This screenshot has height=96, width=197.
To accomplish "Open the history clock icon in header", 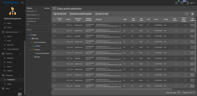I will (x=182, y=3).
